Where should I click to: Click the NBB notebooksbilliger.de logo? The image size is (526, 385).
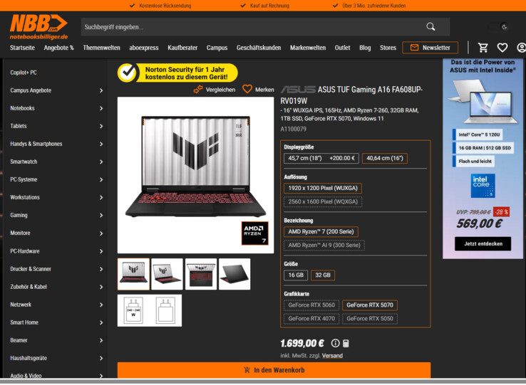(38, 27)
